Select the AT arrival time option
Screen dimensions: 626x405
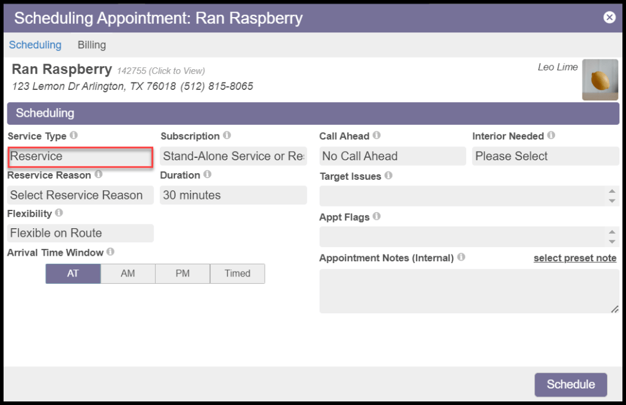coord(73,273)
